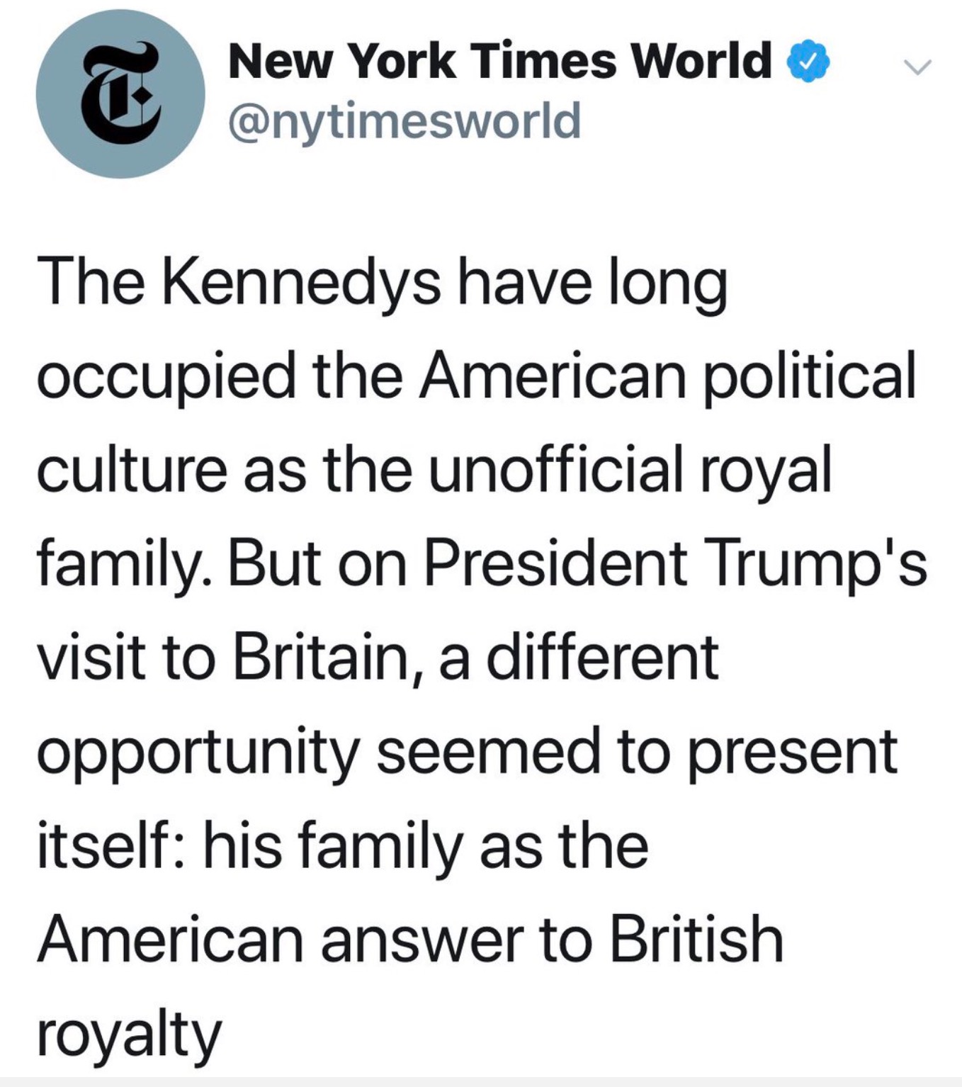Click the New York Times logo avatar

pos(120,94)
